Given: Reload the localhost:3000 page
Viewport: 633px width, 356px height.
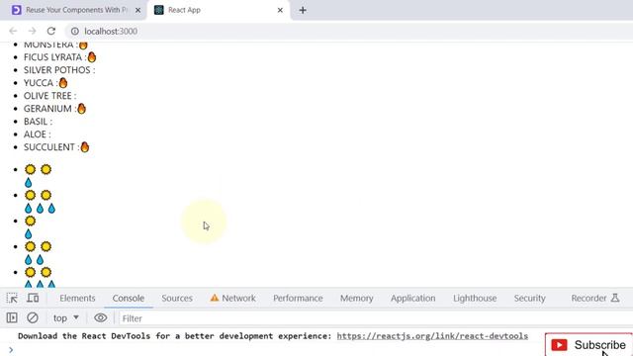Looking at the screenshot, I should tap(50, 31).
